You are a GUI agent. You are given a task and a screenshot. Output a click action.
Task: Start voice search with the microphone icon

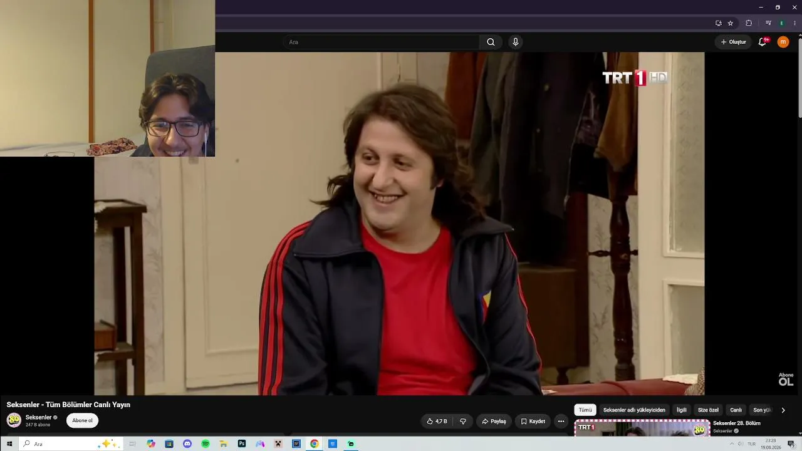[516, 42]
